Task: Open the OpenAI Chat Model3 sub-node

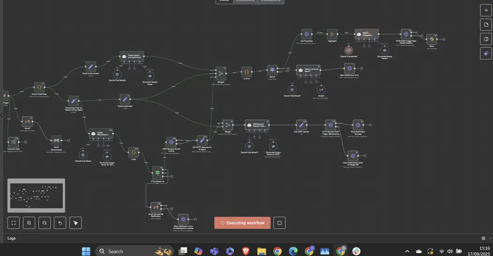Action: (x=117, y=75)
